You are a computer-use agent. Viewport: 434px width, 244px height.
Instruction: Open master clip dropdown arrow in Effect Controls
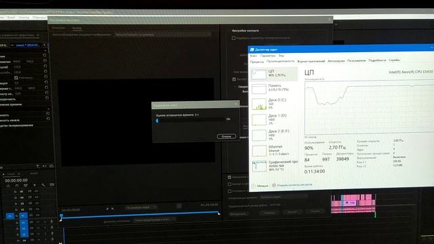12,45
